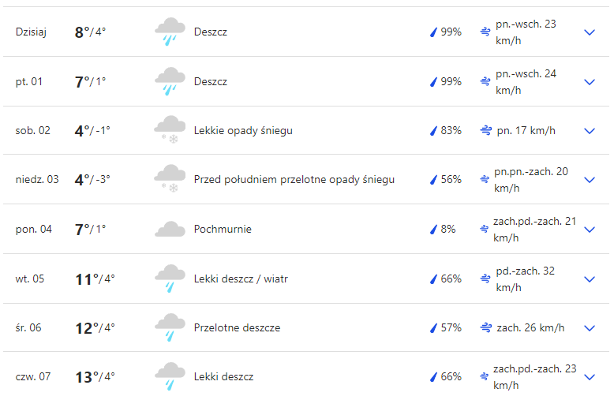Click the rain icon for pt. 01
The width and height of the screenshot is (614, 400).
tap(170, 81)
